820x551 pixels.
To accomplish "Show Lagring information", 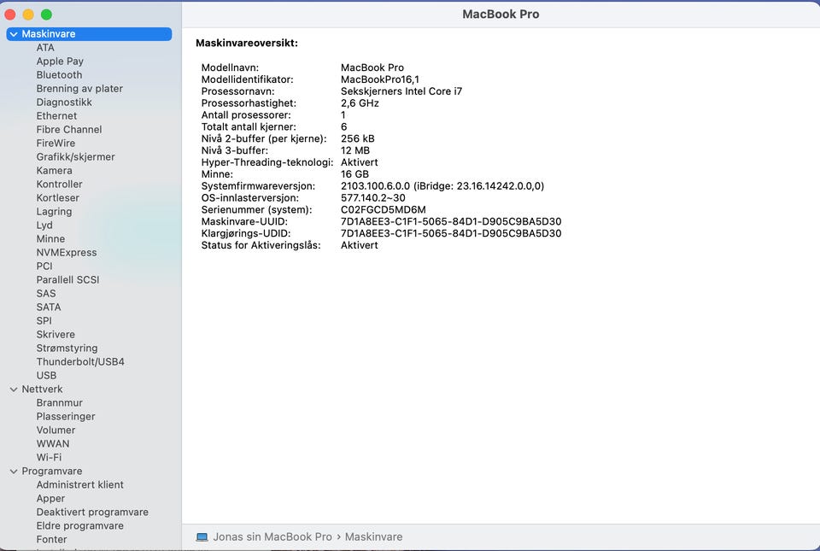I will [x=54, y=211].
